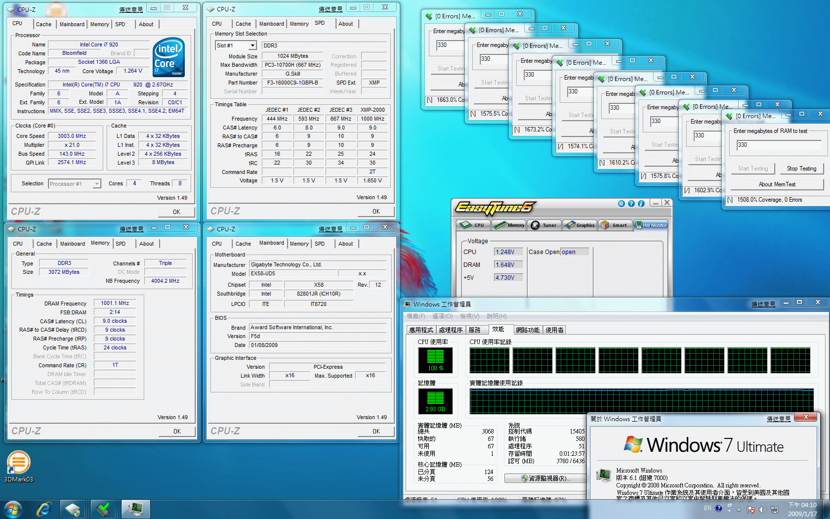This screenshot has height=519, width=830.
Task: Open the 選項(O) menu in Task Manager
Action: pos(442,316)
